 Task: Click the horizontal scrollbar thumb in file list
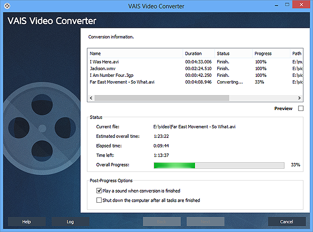162,98
